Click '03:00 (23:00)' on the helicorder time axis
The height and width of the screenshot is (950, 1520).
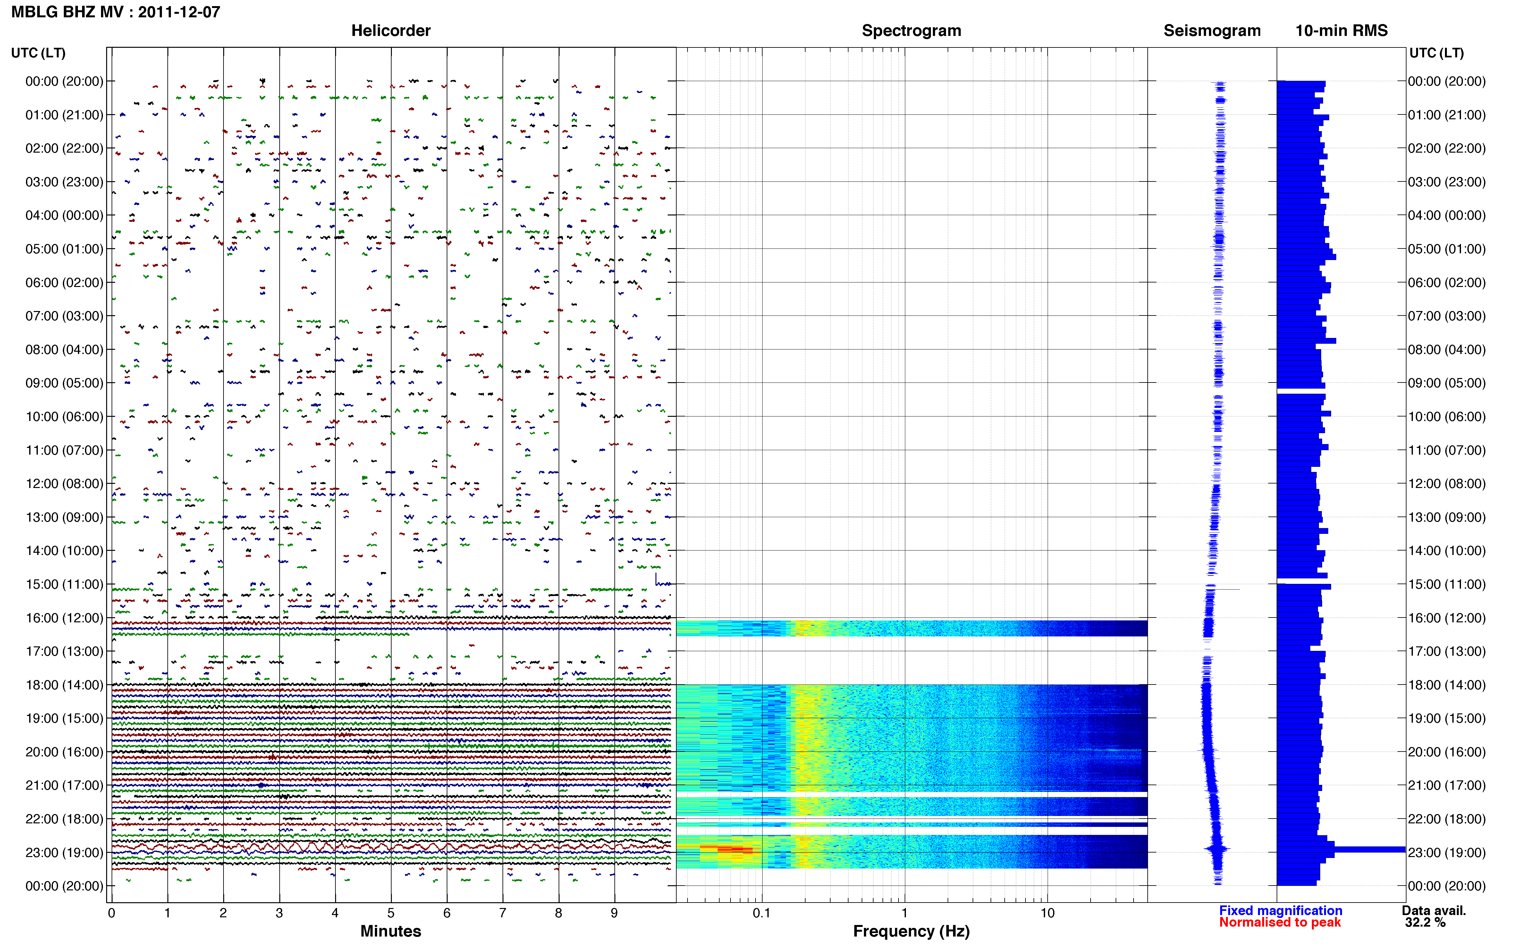[x=64, y=182]
